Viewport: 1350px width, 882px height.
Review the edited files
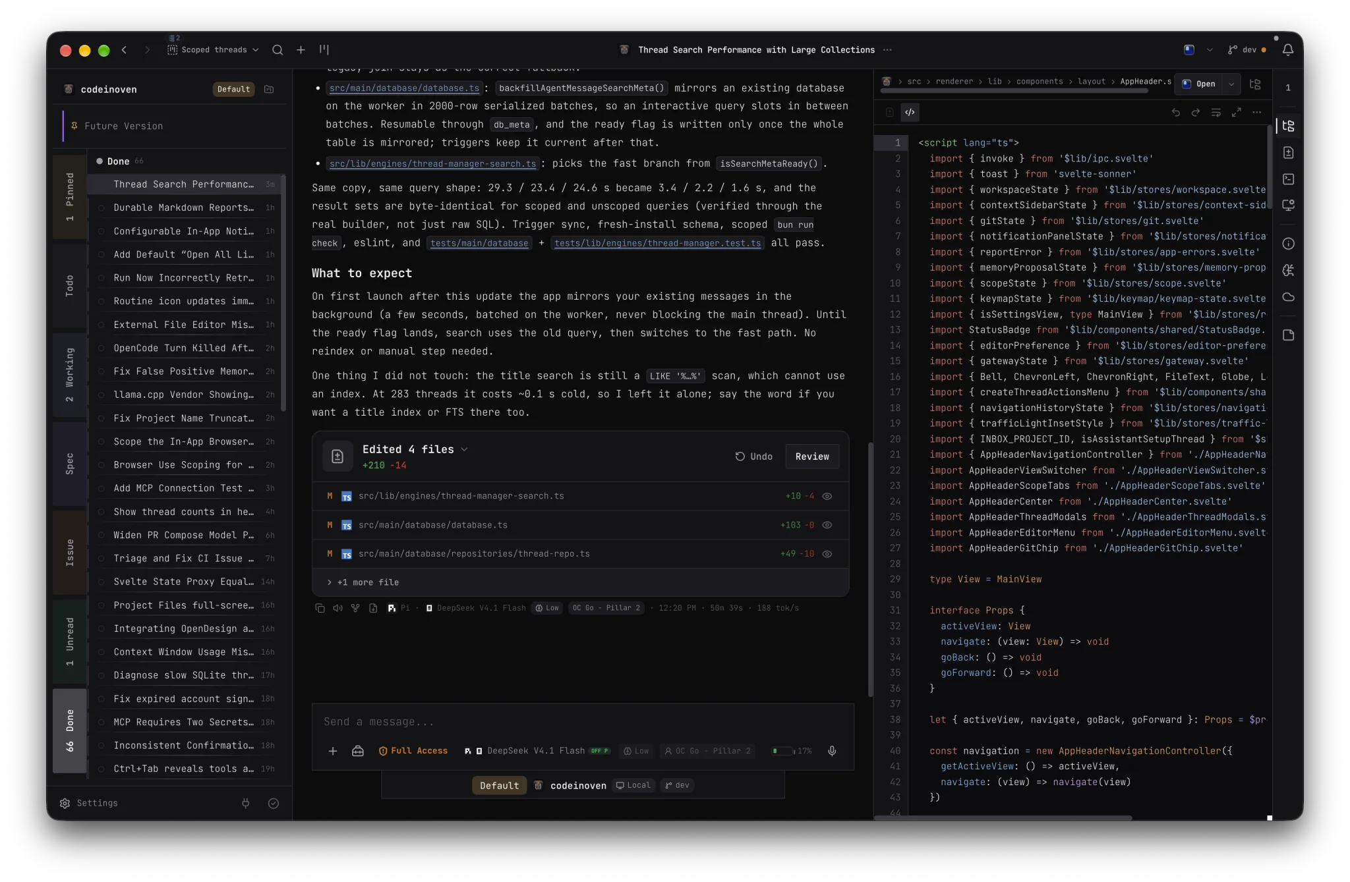[812, 456]
